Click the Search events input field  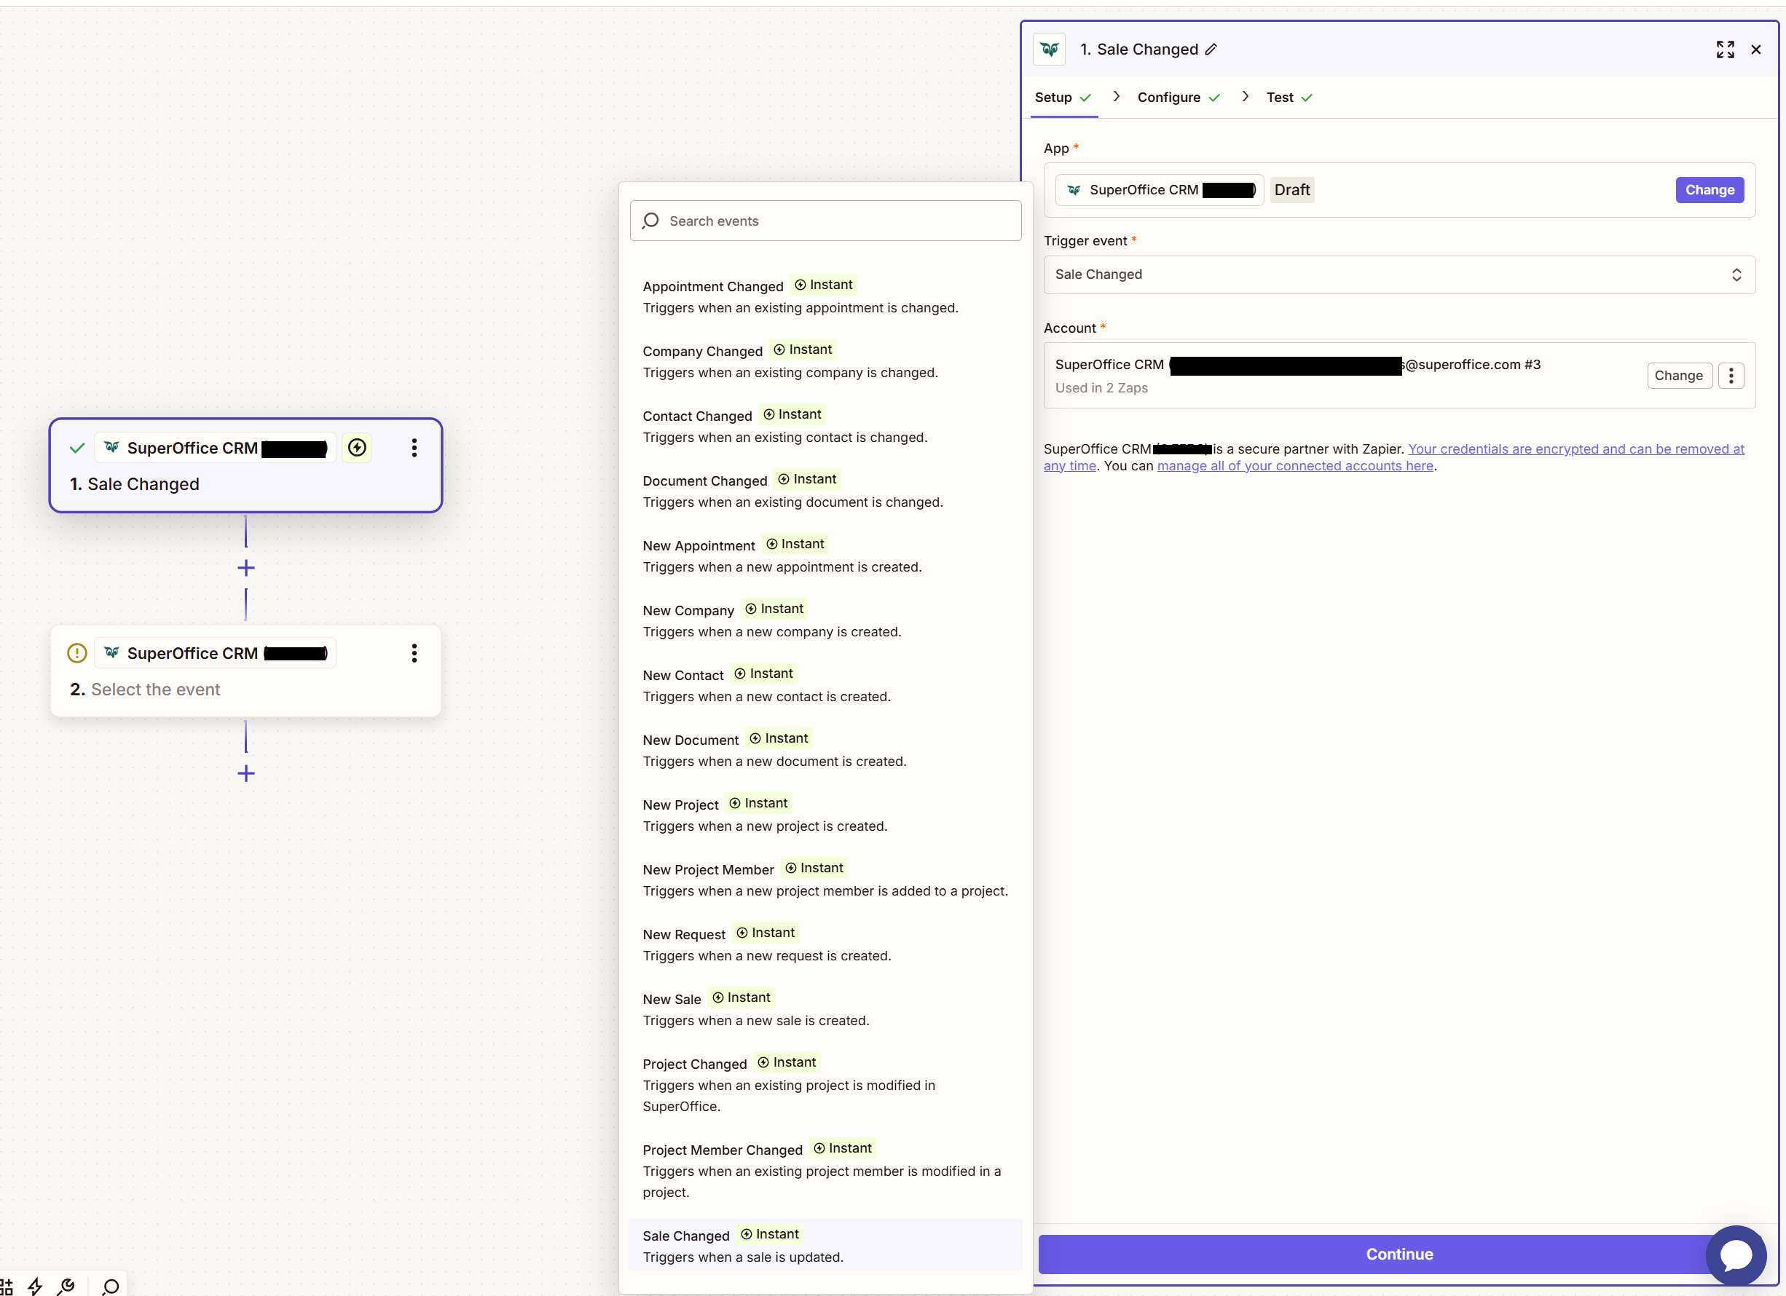(825, 221)
